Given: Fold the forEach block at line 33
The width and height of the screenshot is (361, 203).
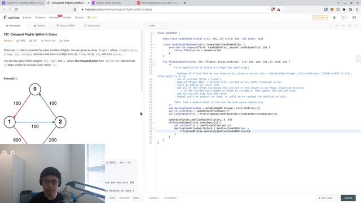Looking at the screenshot, I should (153, 129).
